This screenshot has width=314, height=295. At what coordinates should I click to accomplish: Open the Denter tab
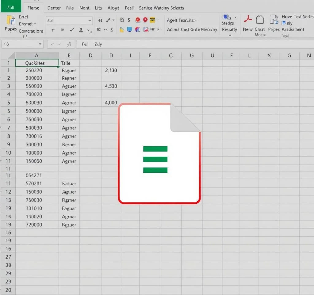click(x=54, y=8)
